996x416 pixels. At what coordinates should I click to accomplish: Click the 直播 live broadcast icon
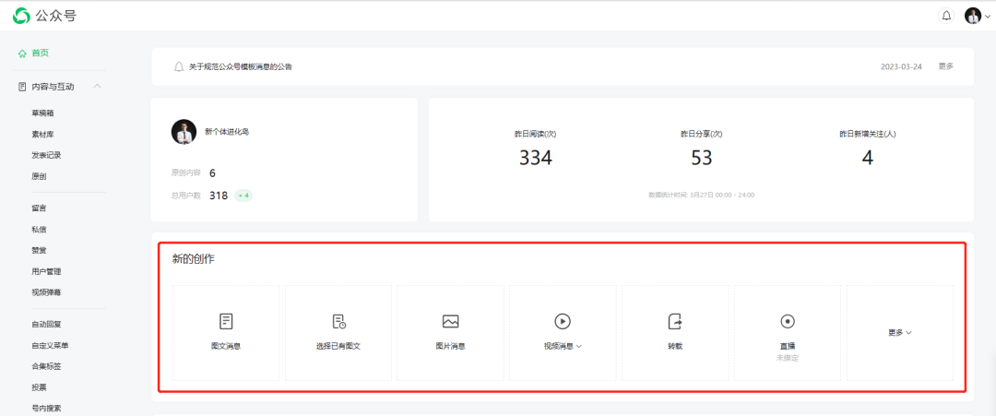click(x=787, y=321)
